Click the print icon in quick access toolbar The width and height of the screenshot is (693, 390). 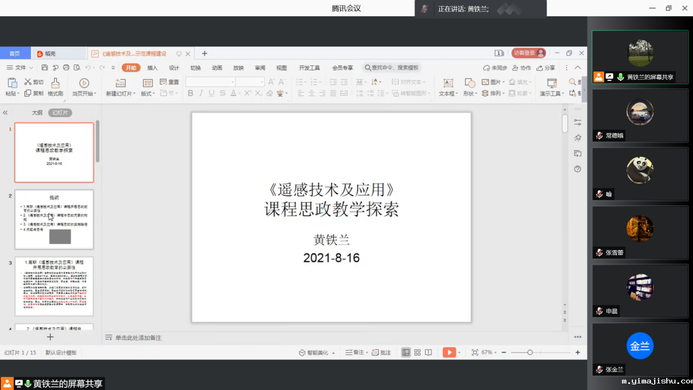point(66,68)
